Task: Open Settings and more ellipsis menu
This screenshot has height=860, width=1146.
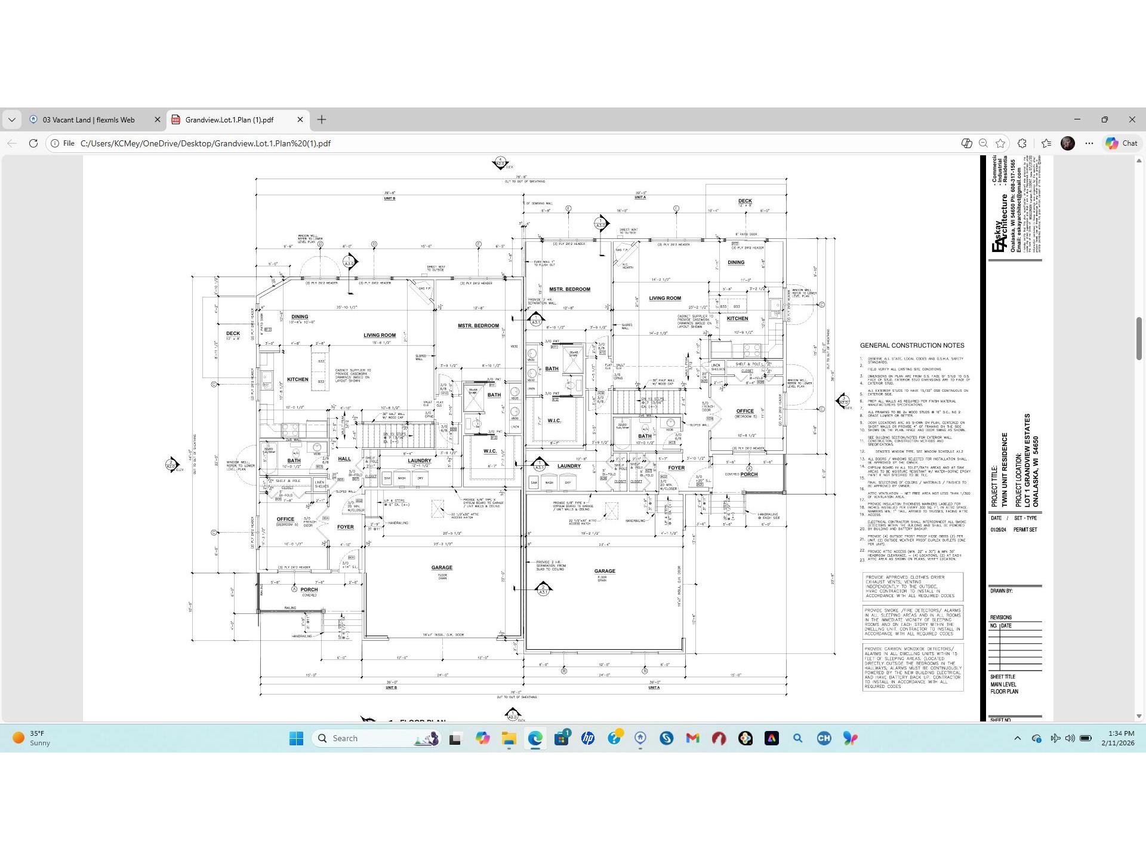Action: point(1089,143)
